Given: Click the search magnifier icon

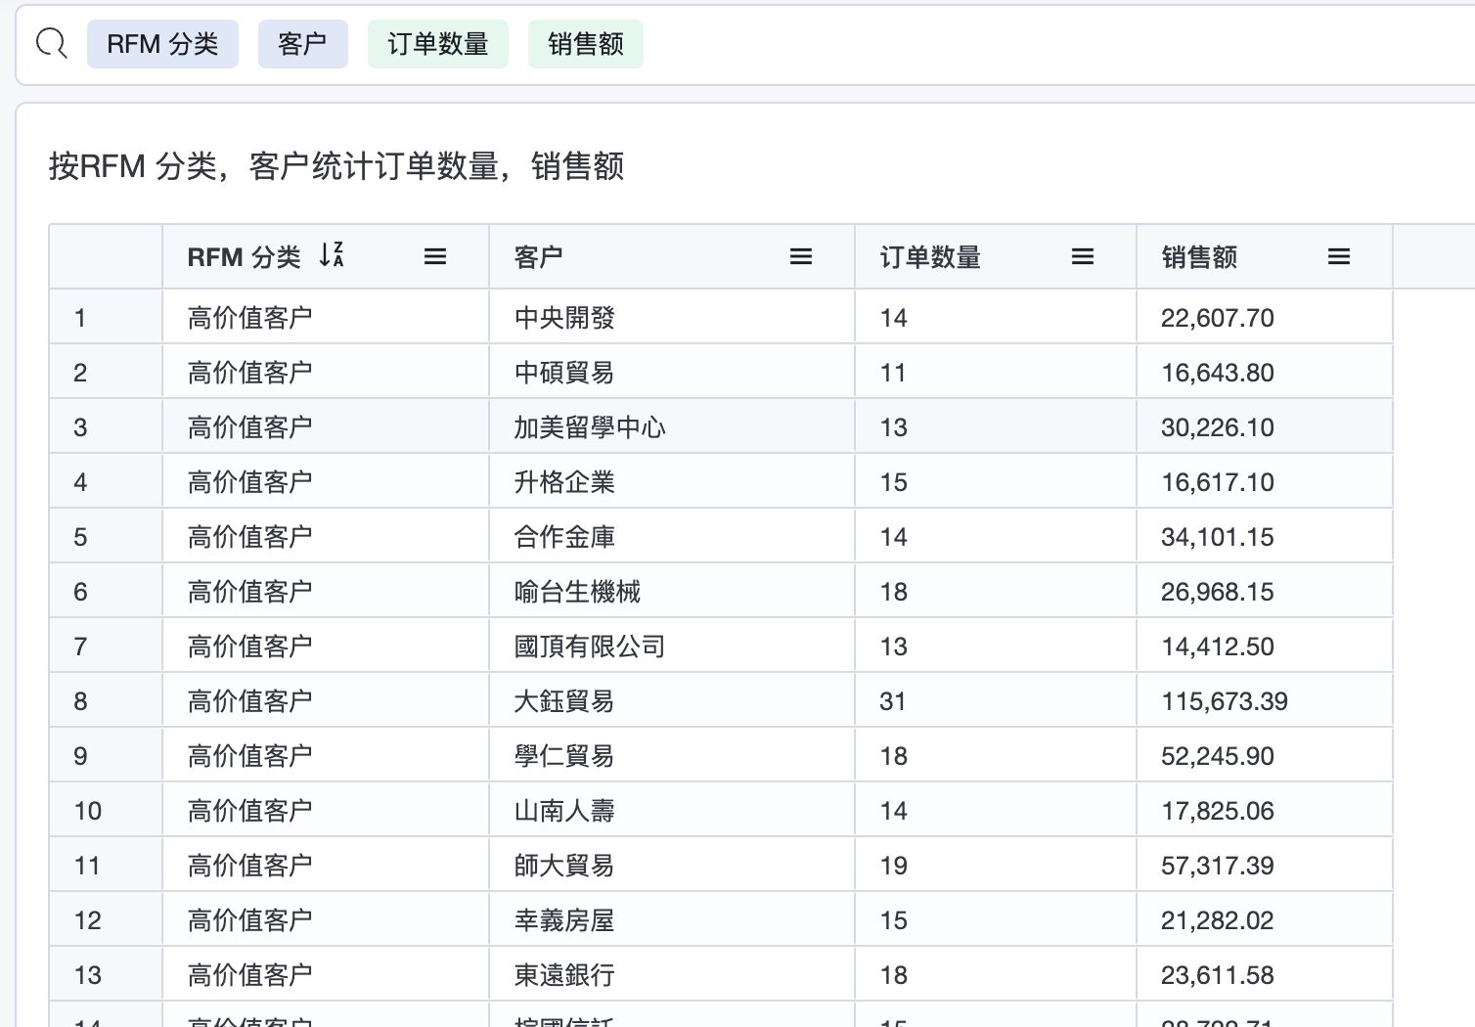Looking at the screenshot, I should [x=51, y=44].
